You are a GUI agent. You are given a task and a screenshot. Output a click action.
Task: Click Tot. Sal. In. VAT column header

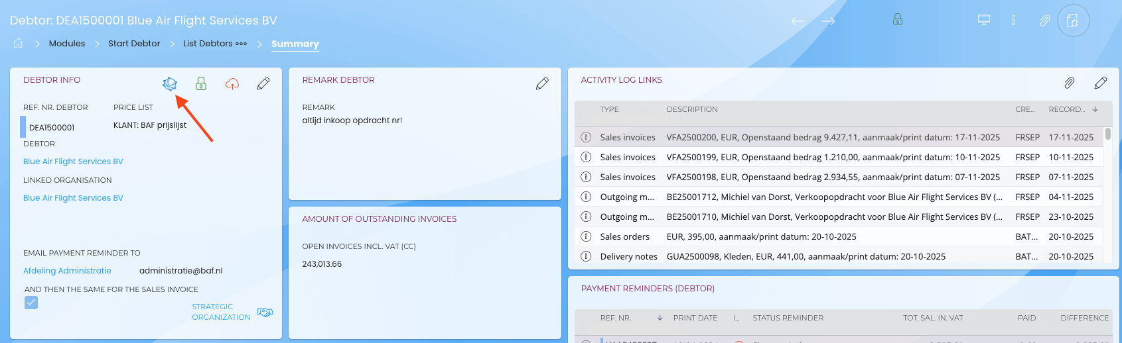933,318
